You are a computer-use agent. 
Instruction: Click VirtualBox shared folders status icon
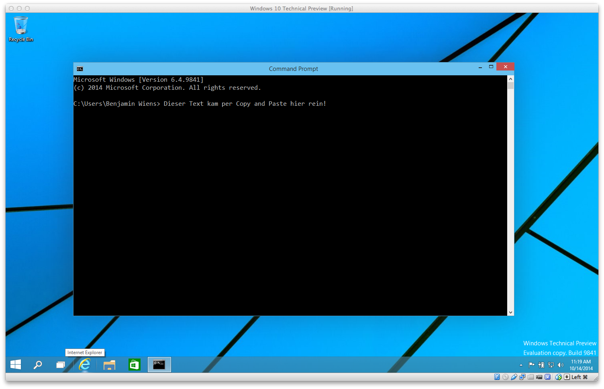click(531, 377)
